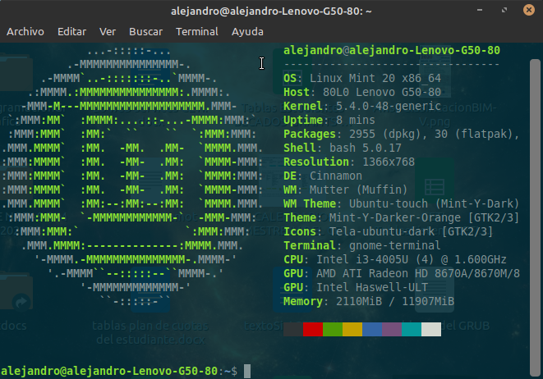Click the Resolution value '1366x768'
The image size is (543, 379).
click(389, 162)
